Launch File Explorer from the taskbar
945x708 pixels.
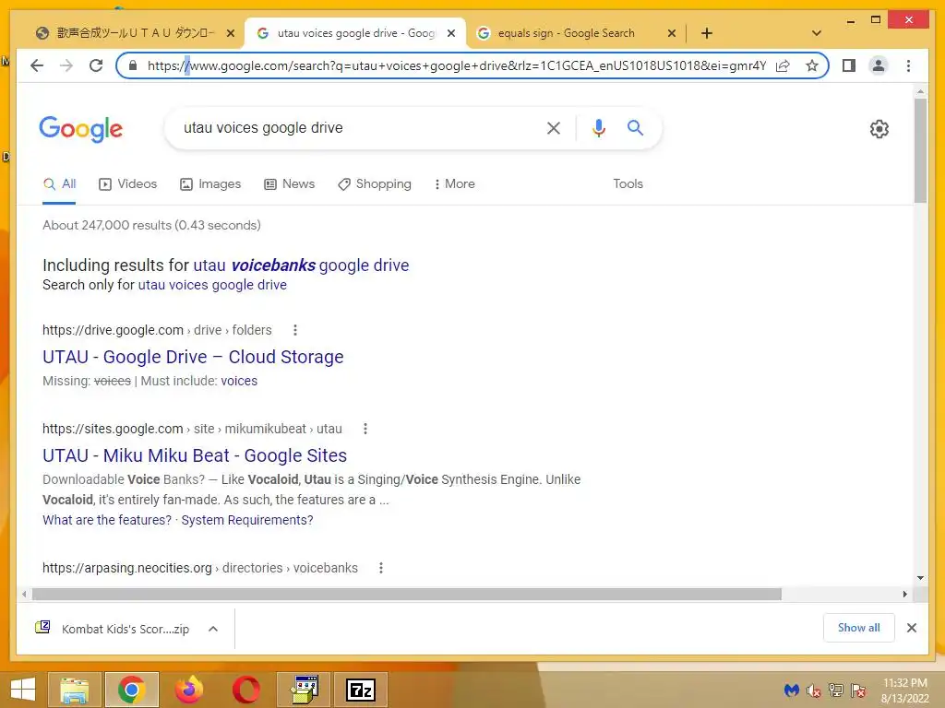pos(74,690)
